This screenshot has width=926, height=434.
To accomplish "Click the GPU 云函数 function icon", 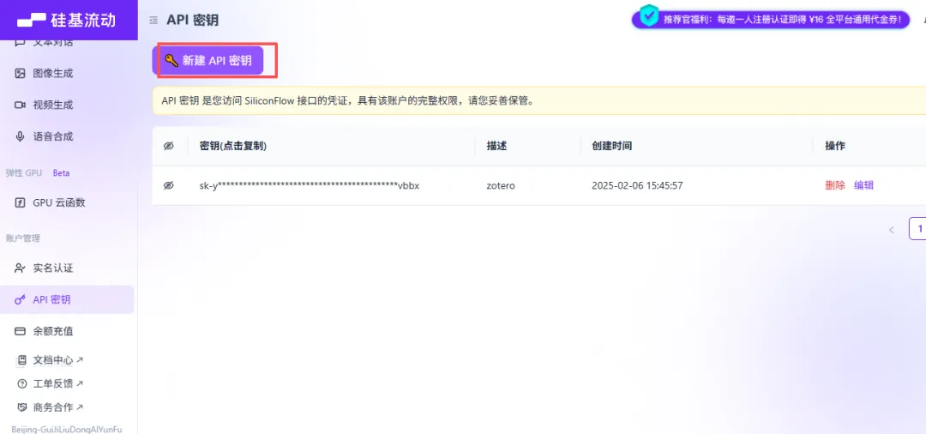I will click(x=20, y=202).
